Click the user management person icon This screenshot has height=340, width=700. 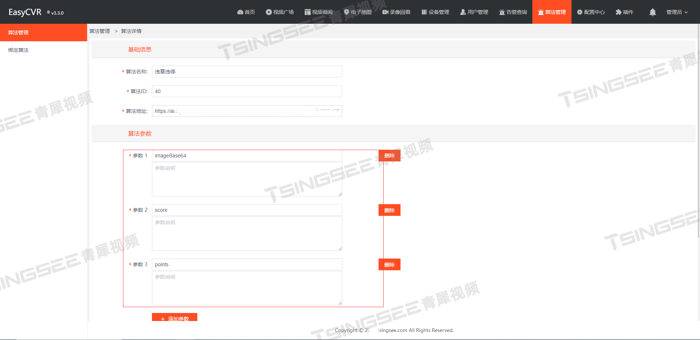[x=463, y=12]
